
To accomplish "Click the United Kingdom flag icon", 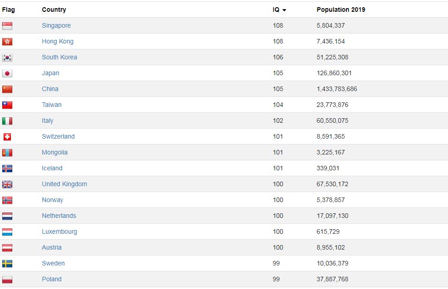I will pyautogui.click(x=7, y=184).
